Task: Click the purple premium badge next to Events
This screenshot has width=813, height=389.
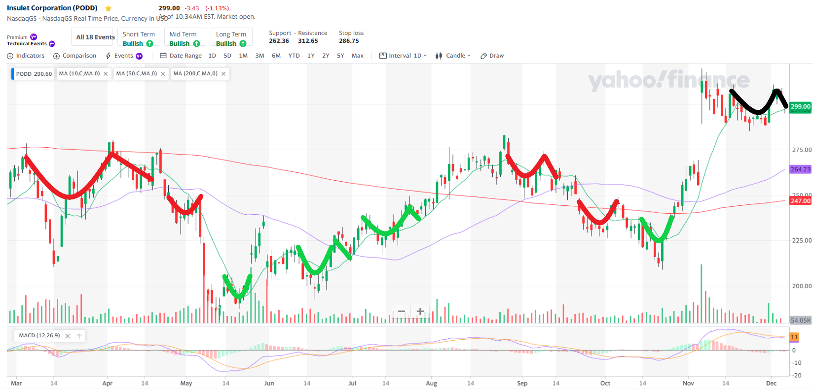Action: [139, 56]
